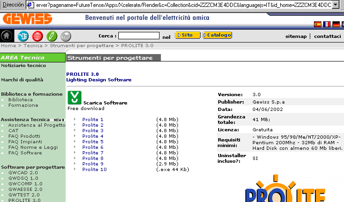Viewport: 344px width, 202px height.
Task: Click Home in the breadcrumb
Action: pos(9,46)
